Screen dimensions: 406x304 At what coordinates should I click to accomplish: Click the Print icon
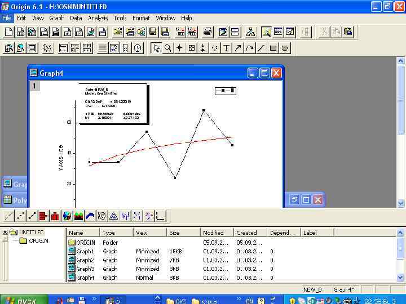point(208,32)
